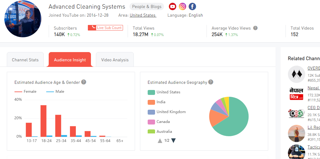Click the Average Video Views help icon
The width and height of the screenshot is (320, 159).
255,28
